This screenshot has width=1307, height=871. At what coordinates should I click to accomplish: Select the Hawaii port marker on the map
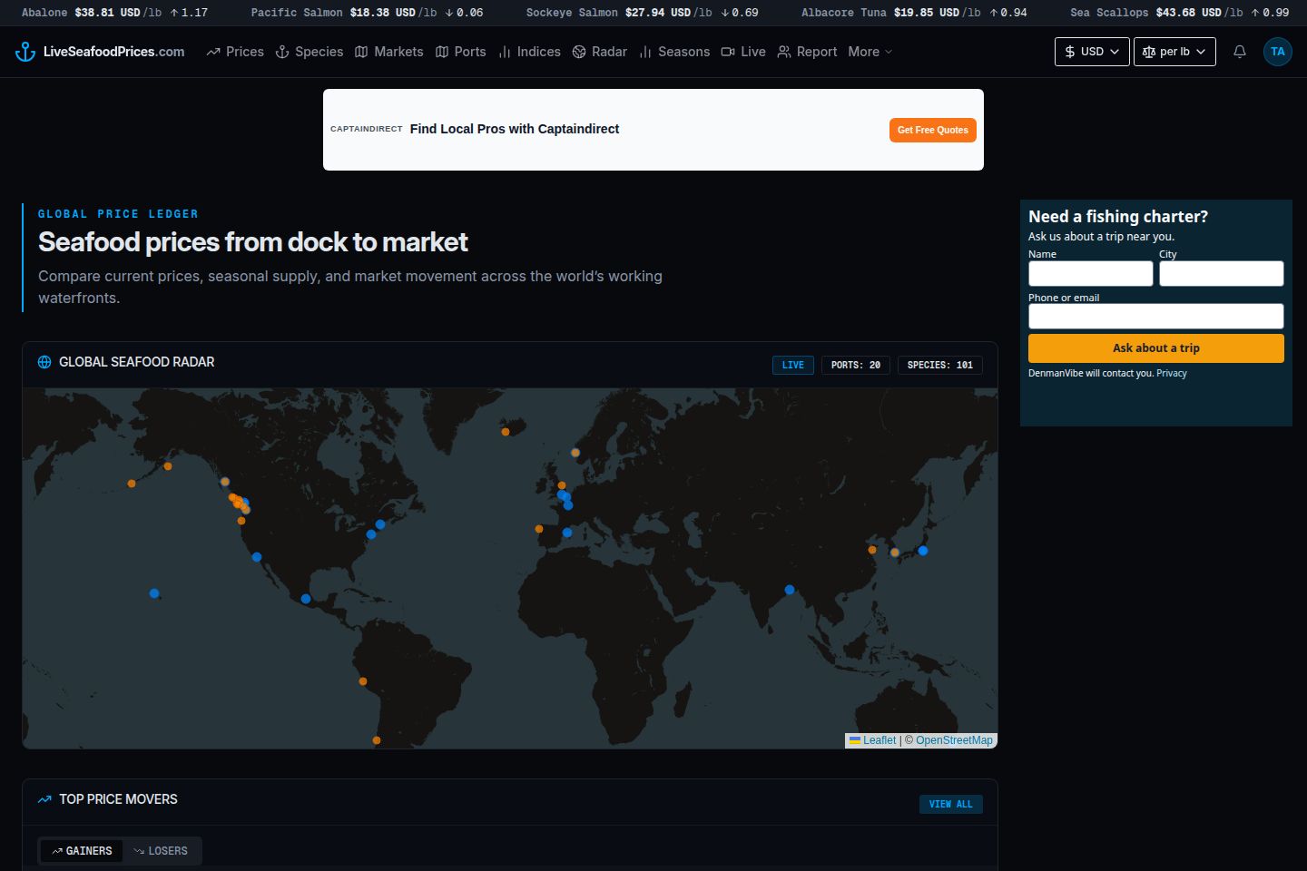pyautogui.click(x=154, y=593)
